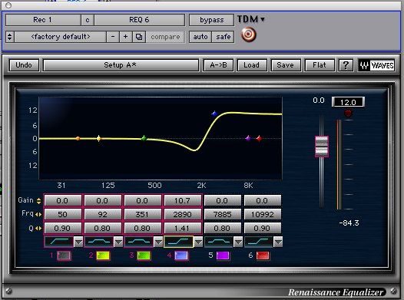The height and width of the screenshot is (300, 404).
Task: Open the insert position c selector
Action: click(x=88, y=20)
